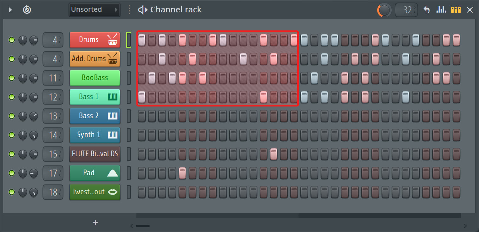Click the keyboard icon on Bass 2
The width and height of the screenshot is (479, 232).
pyautogui.click(x=113, y=116)
